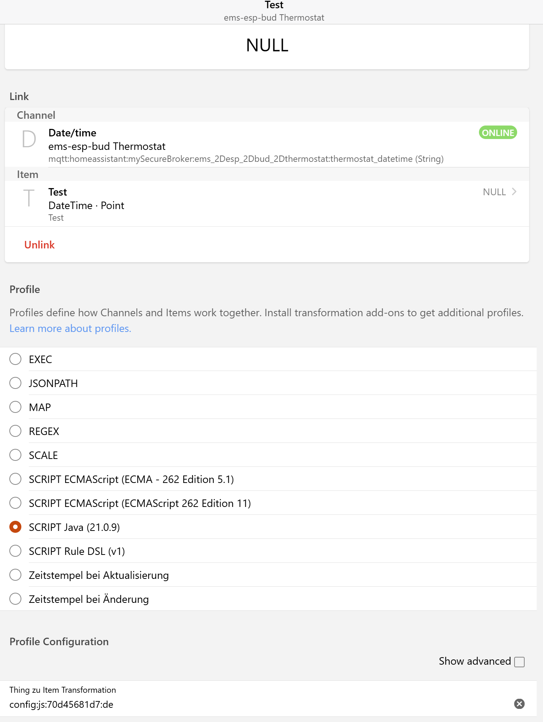Select SCRIPT ECMAScript 262 Edition 11 profile

point(15,503)
